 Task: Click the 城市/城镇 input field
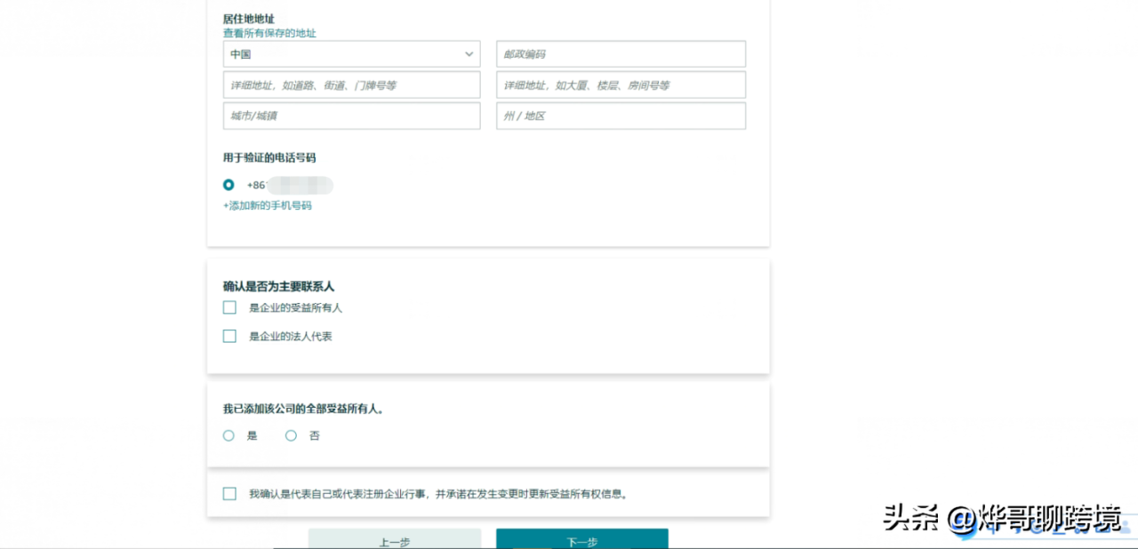[x=351, y=115]
